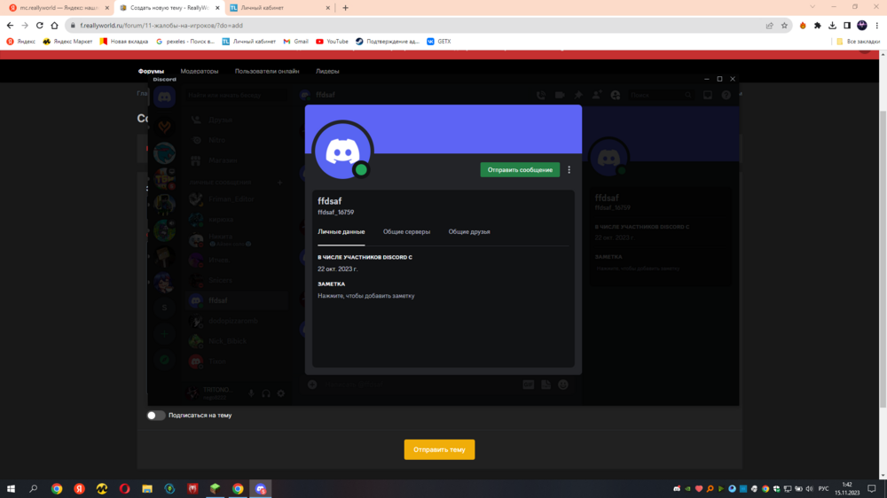The image size is (887, 498).
Task: Click the share page icon in address bar
Action: (x=769, y=26)
